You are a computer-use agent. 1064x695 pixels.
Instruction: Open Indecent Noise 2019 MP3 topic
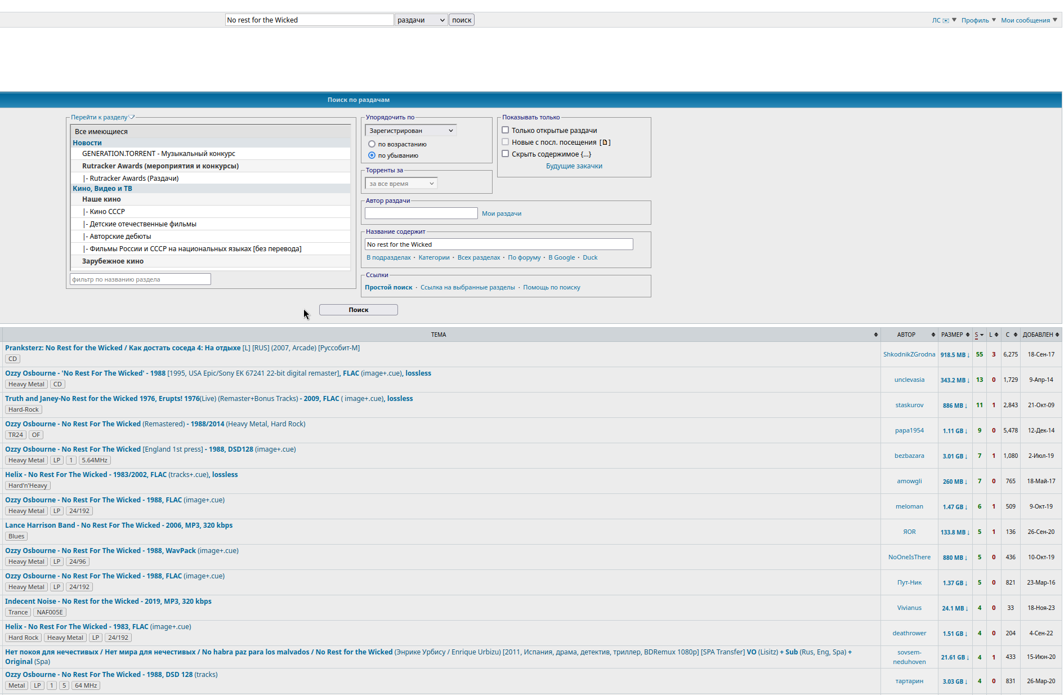pyautogui.click(x=108, y=602)
